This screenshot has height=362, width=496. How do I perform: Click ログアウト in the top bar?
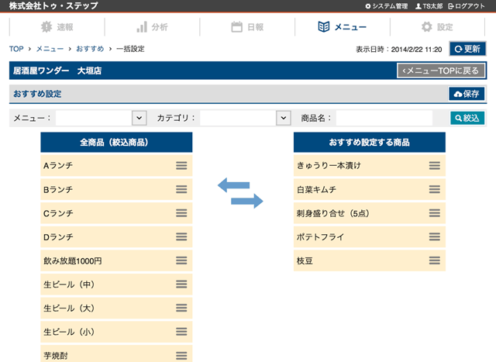(467, 6)
